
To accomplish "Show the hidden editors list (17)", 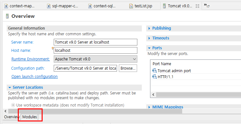I will click(207, 5).
